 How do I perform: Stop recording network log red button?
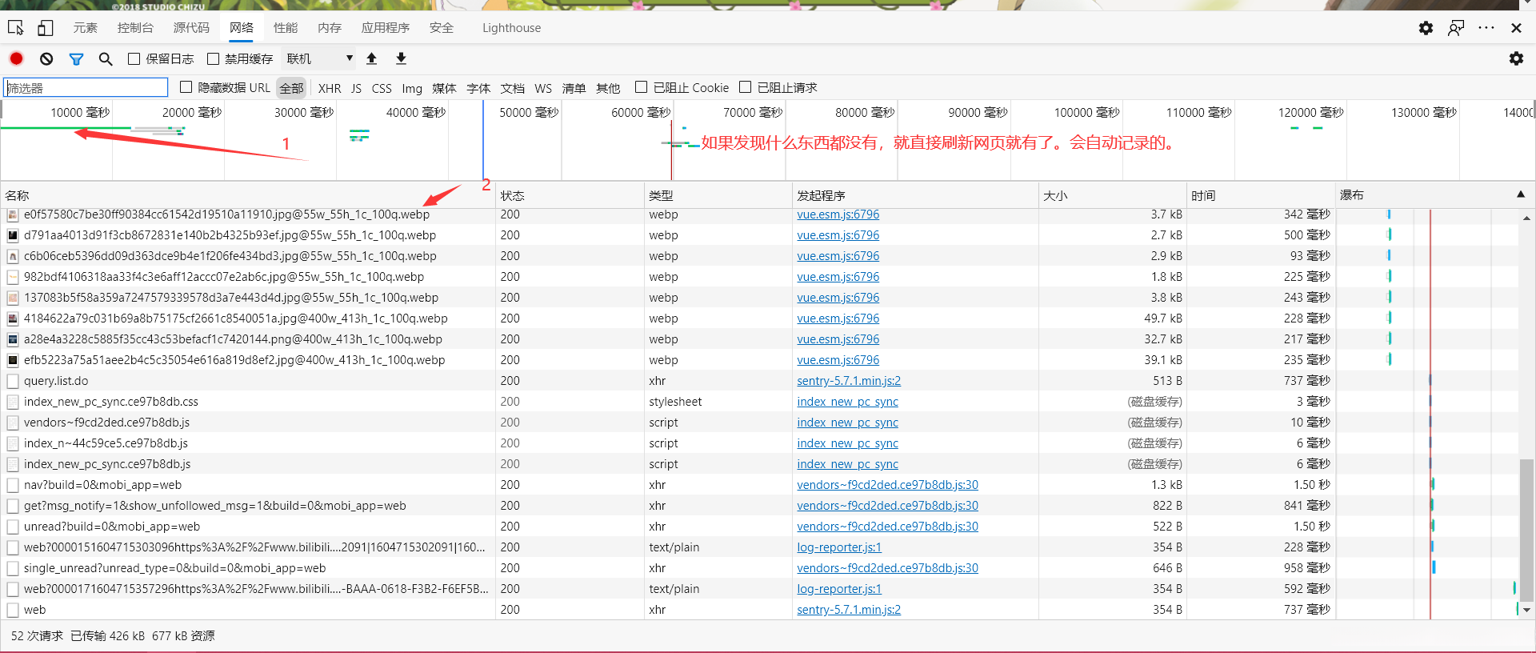click(x=16, y=58)
